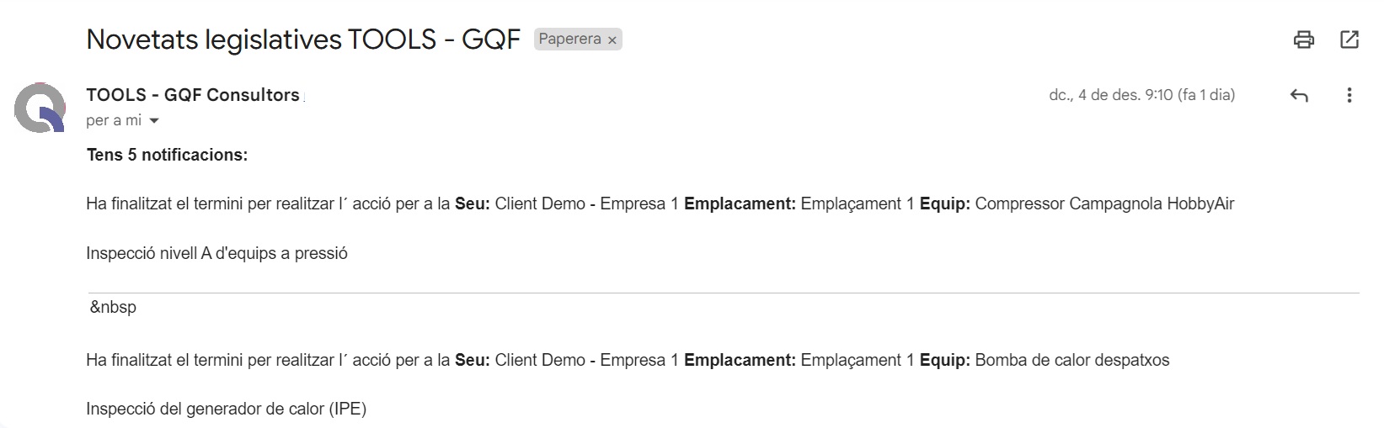Click 'Inspecció nivell A d'equips a pressió' line
1384x428 pixels.
(216, 253)
